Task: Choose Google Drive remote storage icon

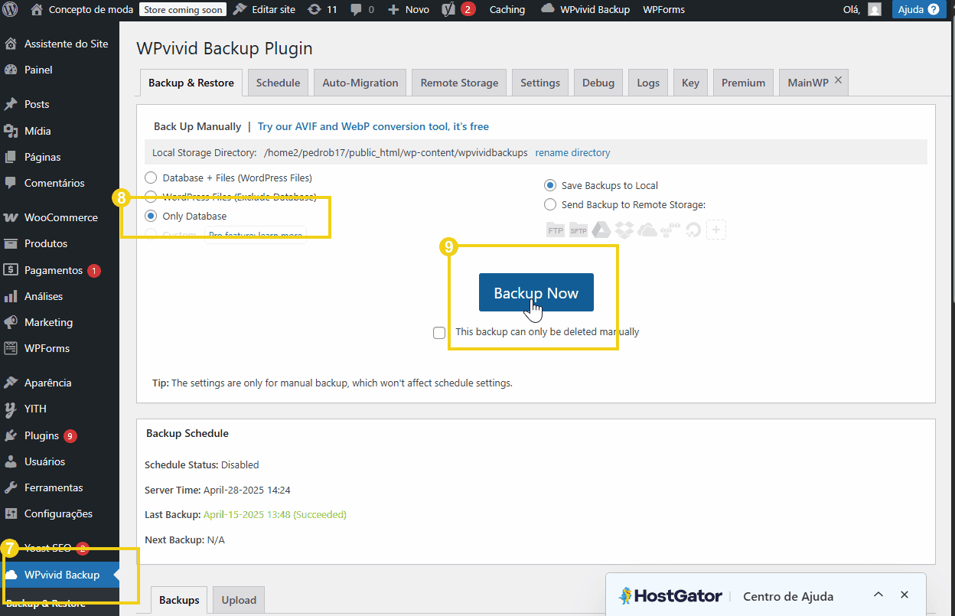Action: tap(602, 230)
